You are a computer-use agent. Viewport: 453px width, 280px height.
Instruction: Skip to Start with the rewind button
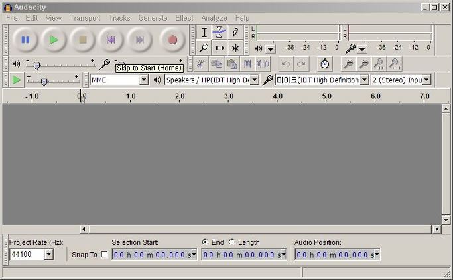[111, 40]
